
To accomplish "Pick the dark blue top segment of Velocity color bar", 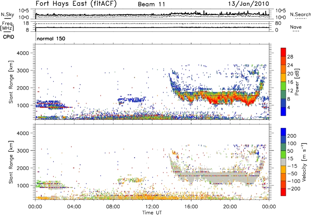I will click(283, 132).
